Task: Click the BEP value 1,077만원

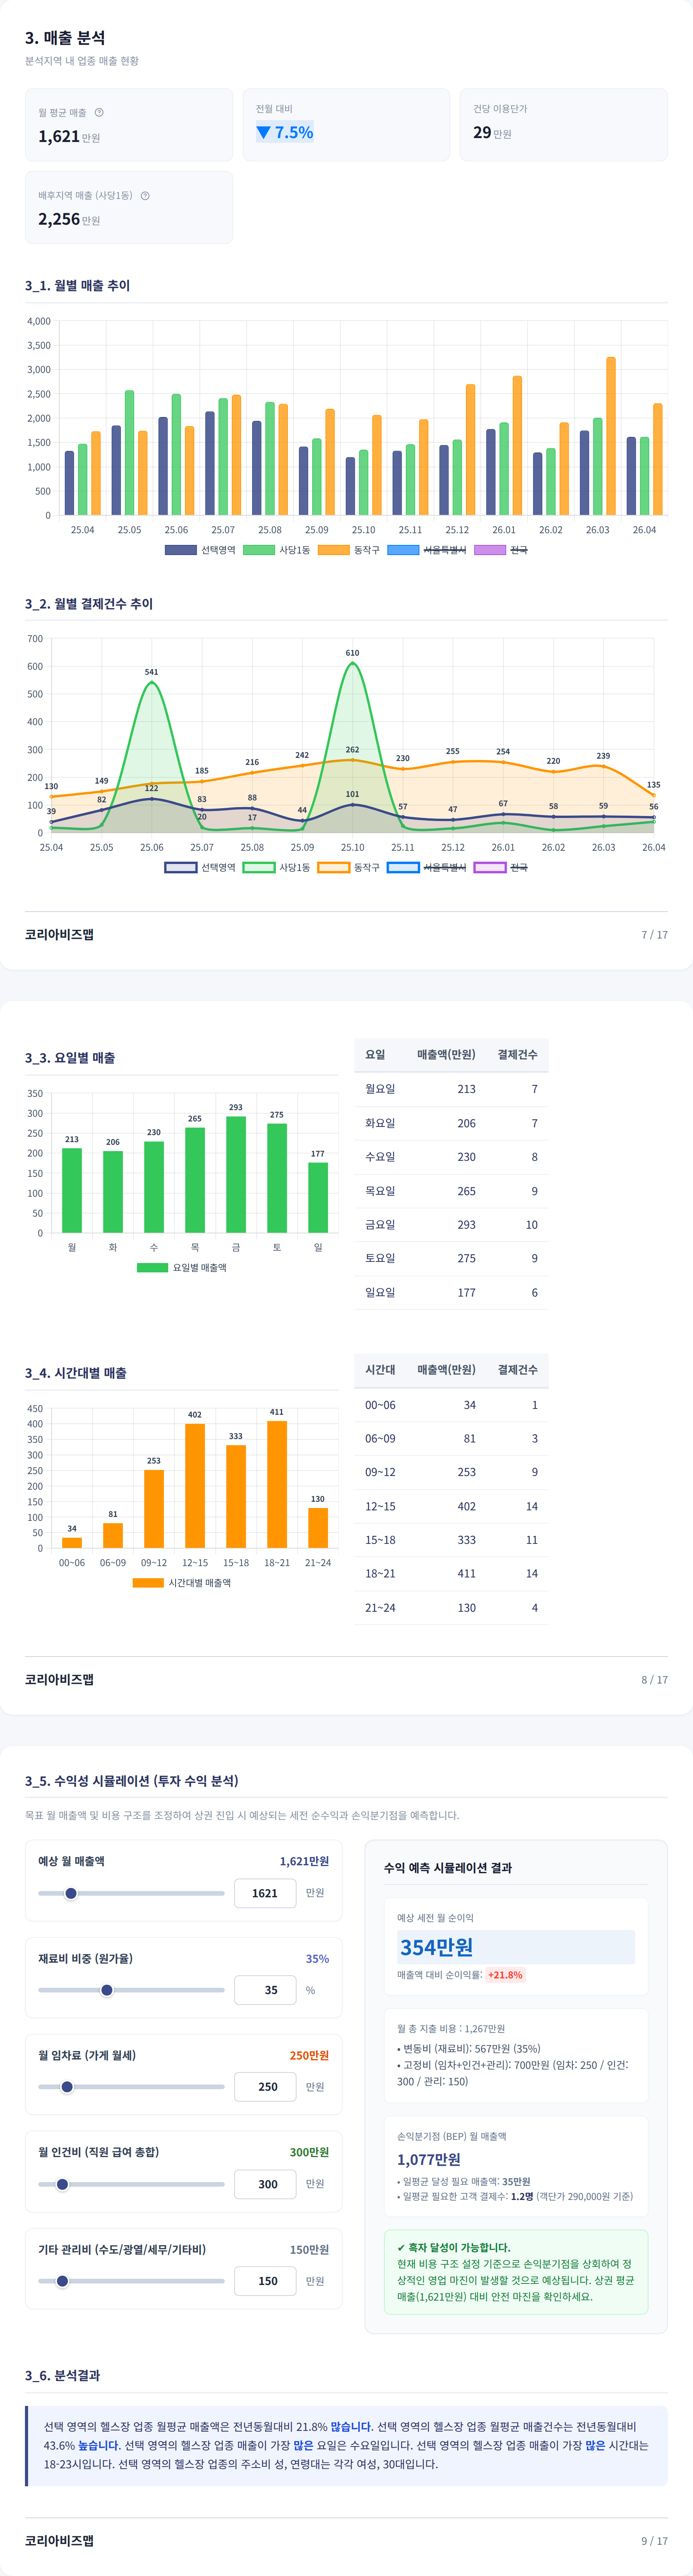Action: click(x=428, y=2159)
